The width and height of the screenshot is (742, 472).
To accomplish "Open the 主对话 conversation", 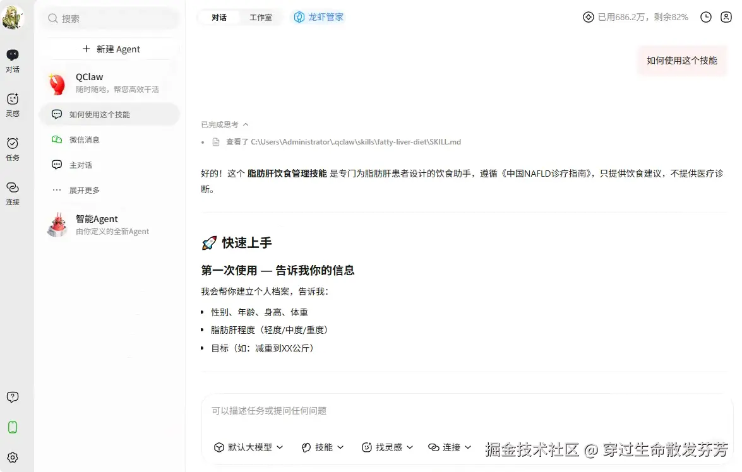I will (110, 165).
